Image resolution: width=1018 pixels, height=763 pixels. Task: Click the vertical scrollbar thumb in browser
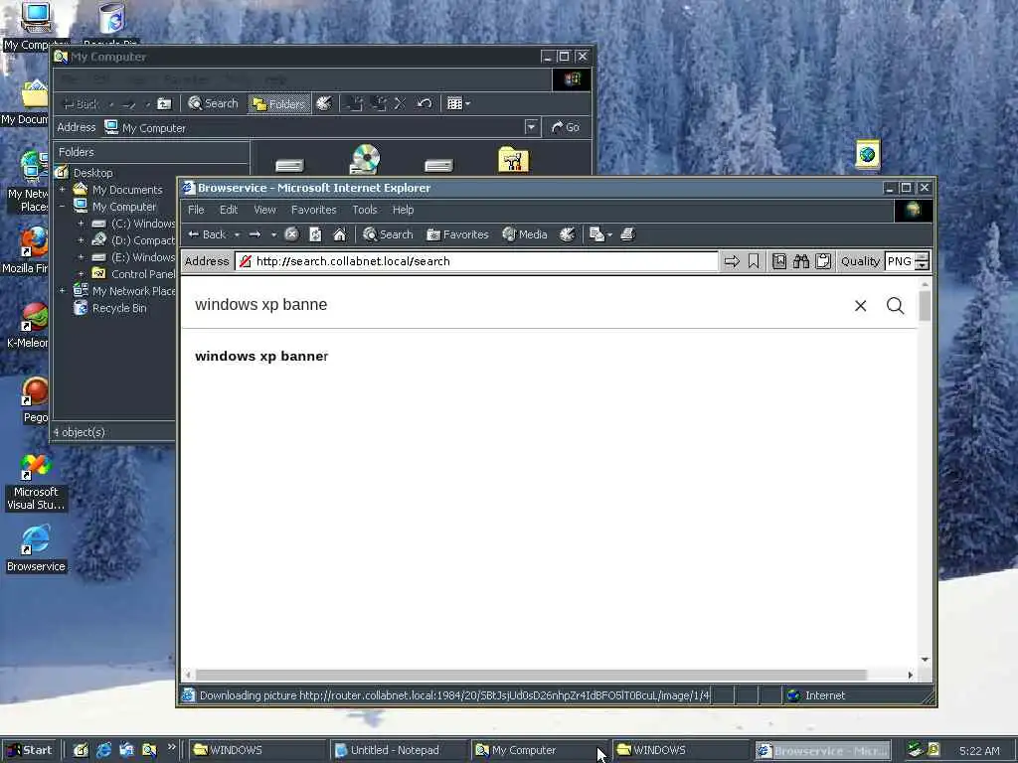(x=926, y=306)
